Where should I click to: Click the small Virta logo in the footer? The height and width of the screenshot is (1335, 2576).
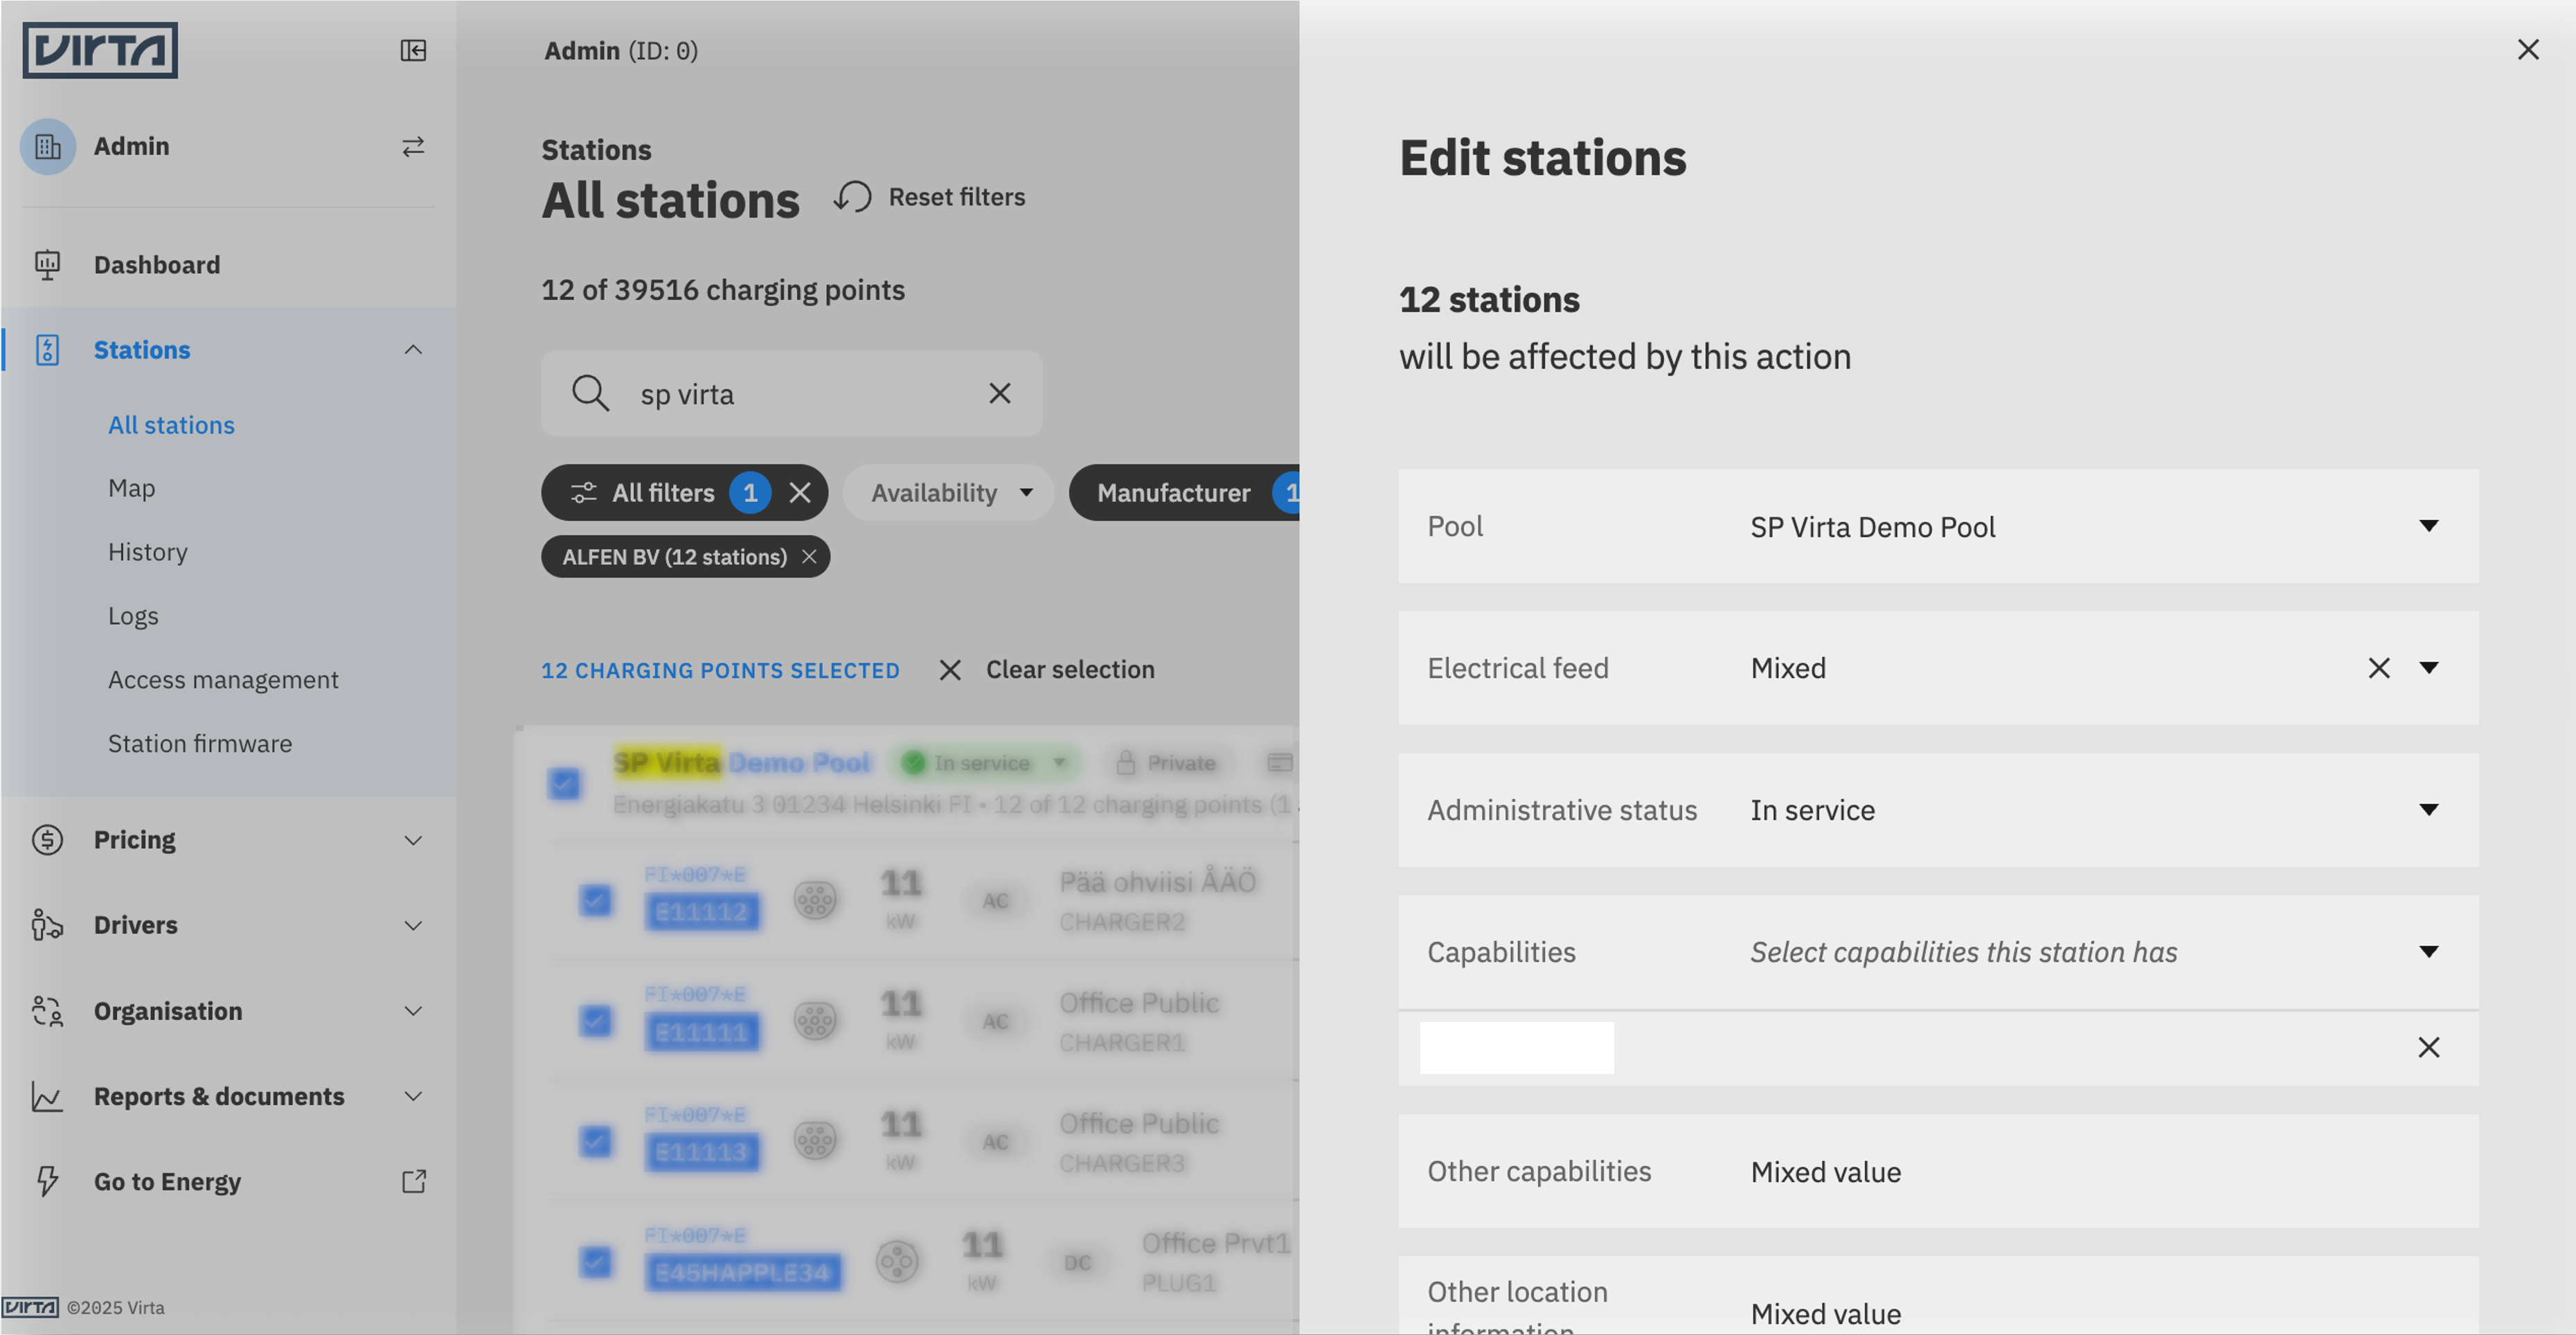[30, 1307]
